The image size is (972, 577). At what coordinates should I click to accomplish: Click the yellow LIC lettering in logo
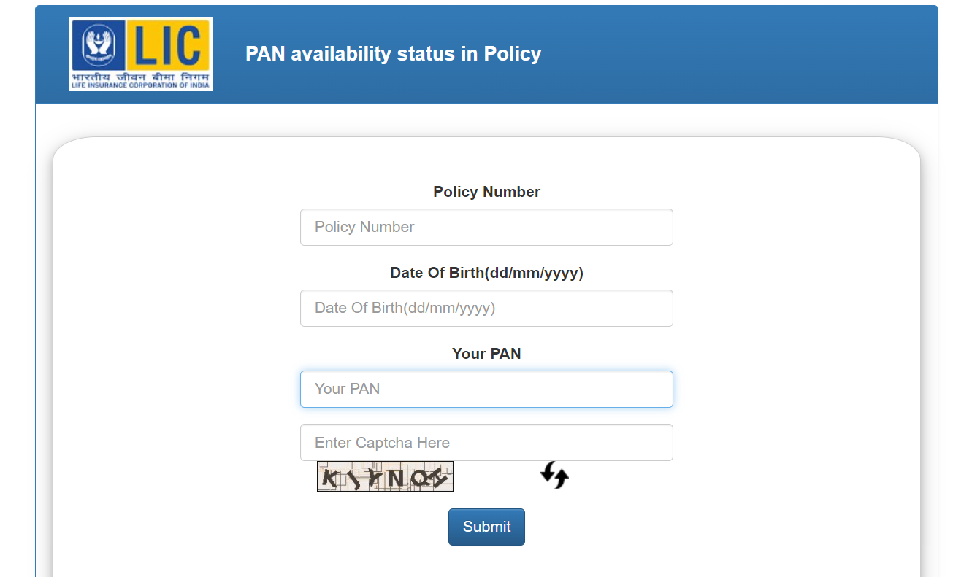pos(169,45)
